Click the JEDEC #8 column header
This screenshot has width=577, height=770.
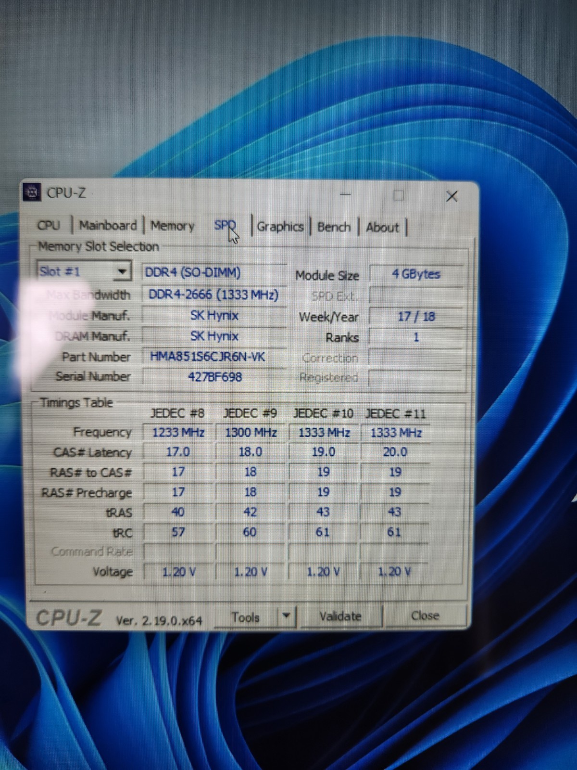click(x=177, y=413)
